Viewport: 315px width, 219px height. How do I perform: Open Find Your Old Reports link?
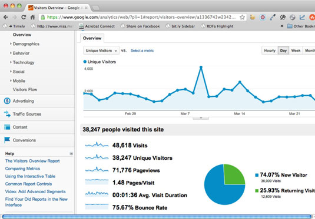(37, 202)
